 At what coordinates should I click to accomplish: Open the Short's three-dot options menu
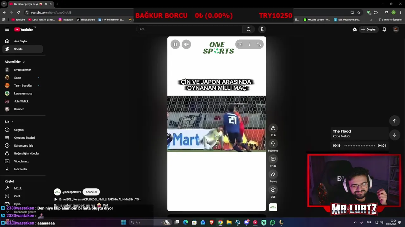tap(249, 44)
